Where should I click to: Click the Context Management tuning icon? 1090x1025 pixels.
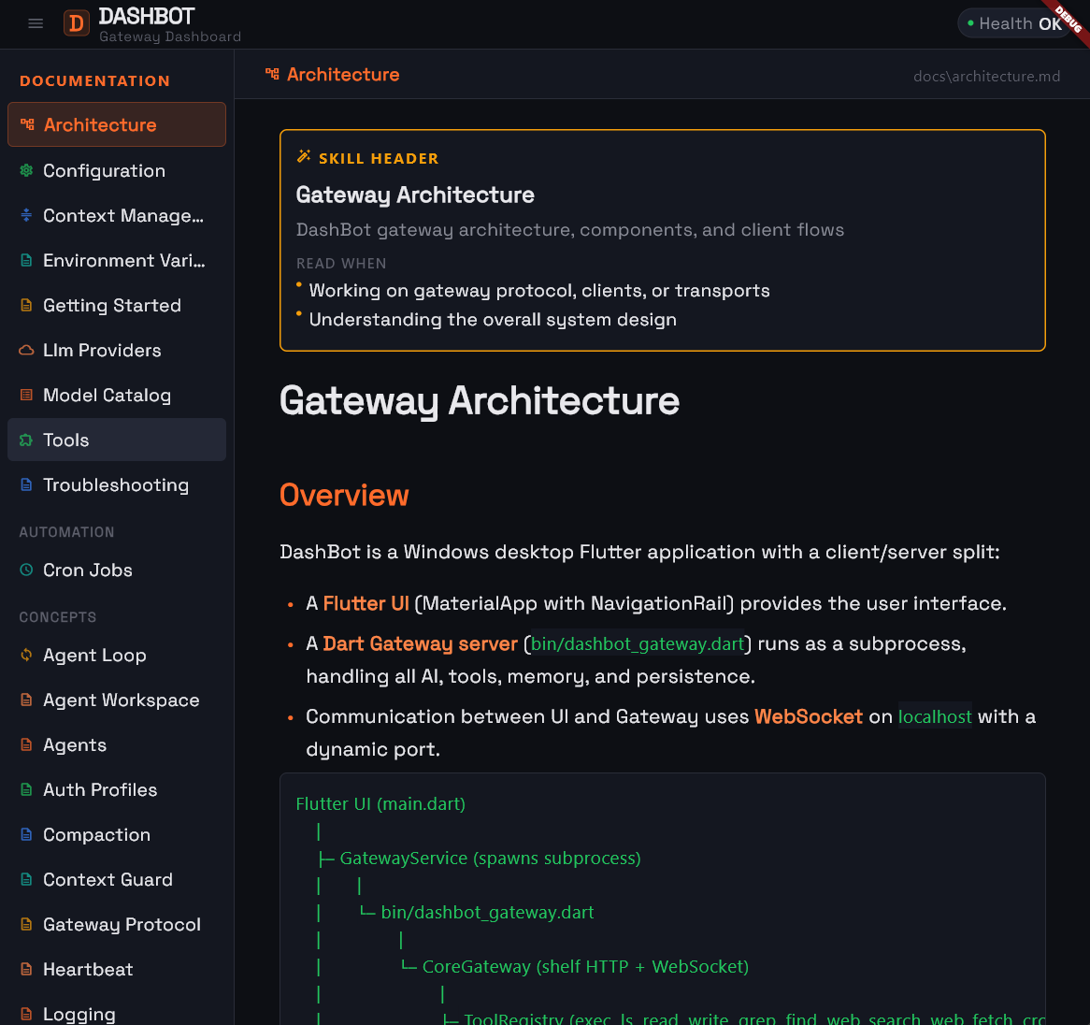click(25, 215)
